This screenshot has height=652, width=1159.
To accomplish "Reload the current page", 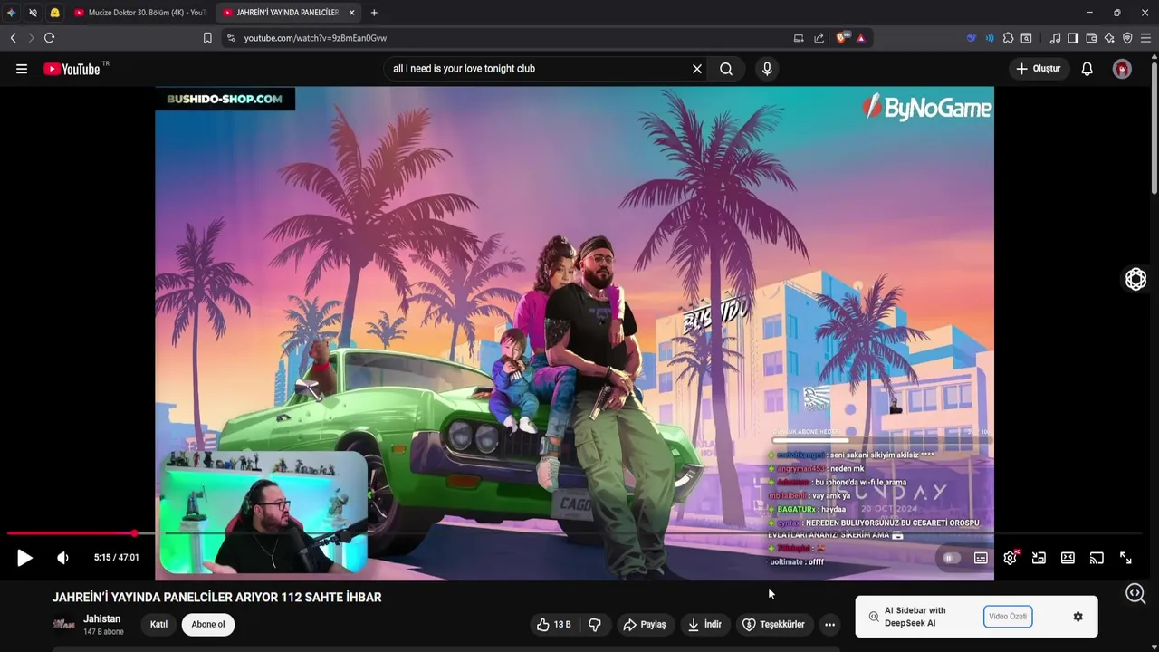I will pyautogui.click(x=49, y=38).
